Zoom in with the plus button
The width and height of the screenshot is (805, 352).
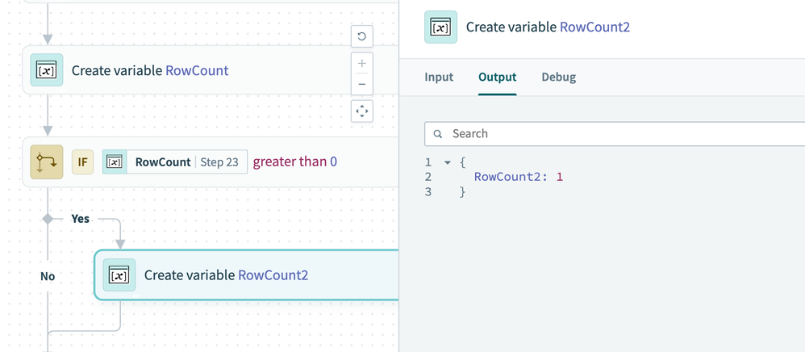(362, 64)
